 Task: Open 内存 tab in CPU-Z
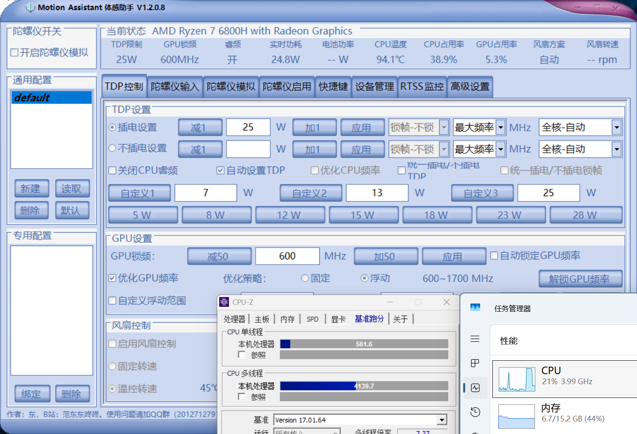(288, 319)
